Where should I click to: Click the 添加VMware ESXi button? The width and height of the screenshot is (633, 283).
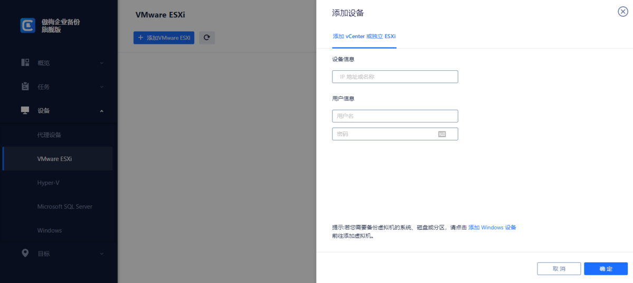point(164,37)
